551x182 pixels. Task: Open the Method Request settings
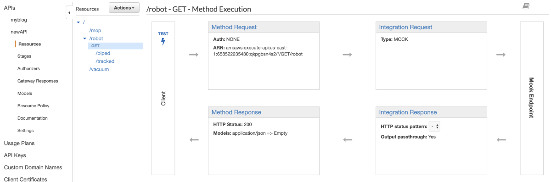(234, 27)
